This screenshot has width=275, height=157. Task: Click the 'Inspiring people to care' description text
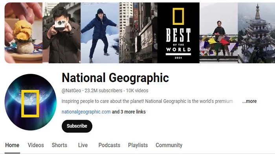pyautogui.click(x=147, y=101)
